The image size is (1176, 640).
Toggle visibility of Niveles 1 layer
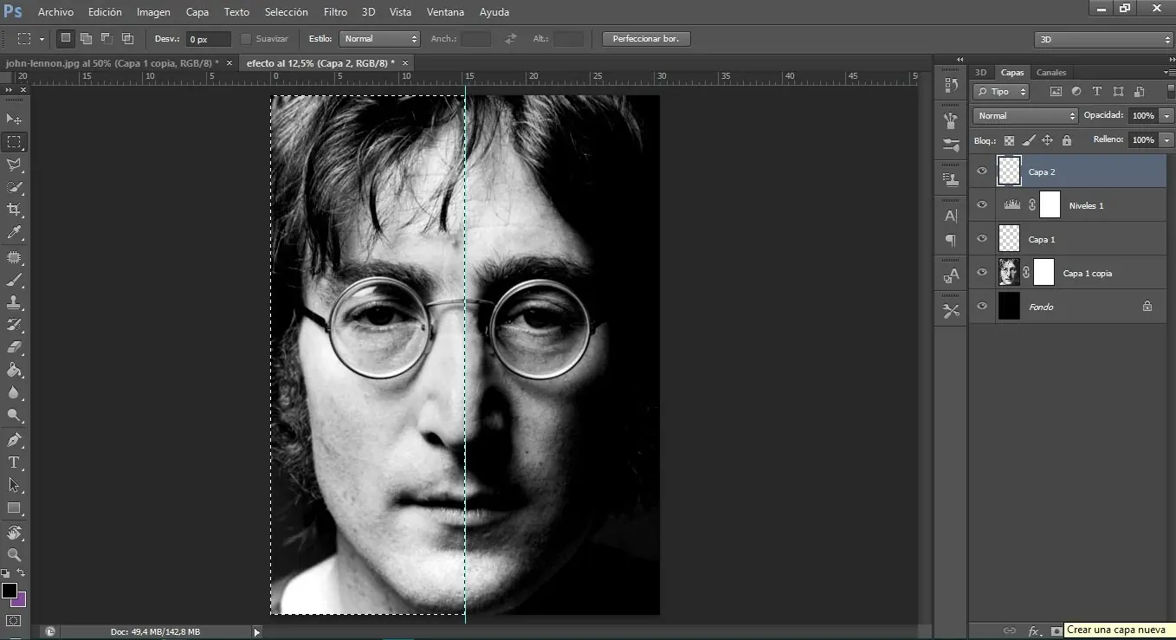click(982, 205)
